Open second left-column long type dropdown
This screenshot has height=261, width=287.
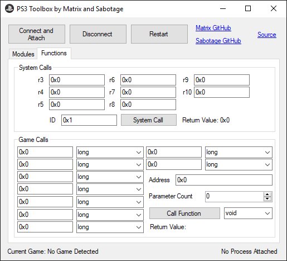click(x=110, y=165)
